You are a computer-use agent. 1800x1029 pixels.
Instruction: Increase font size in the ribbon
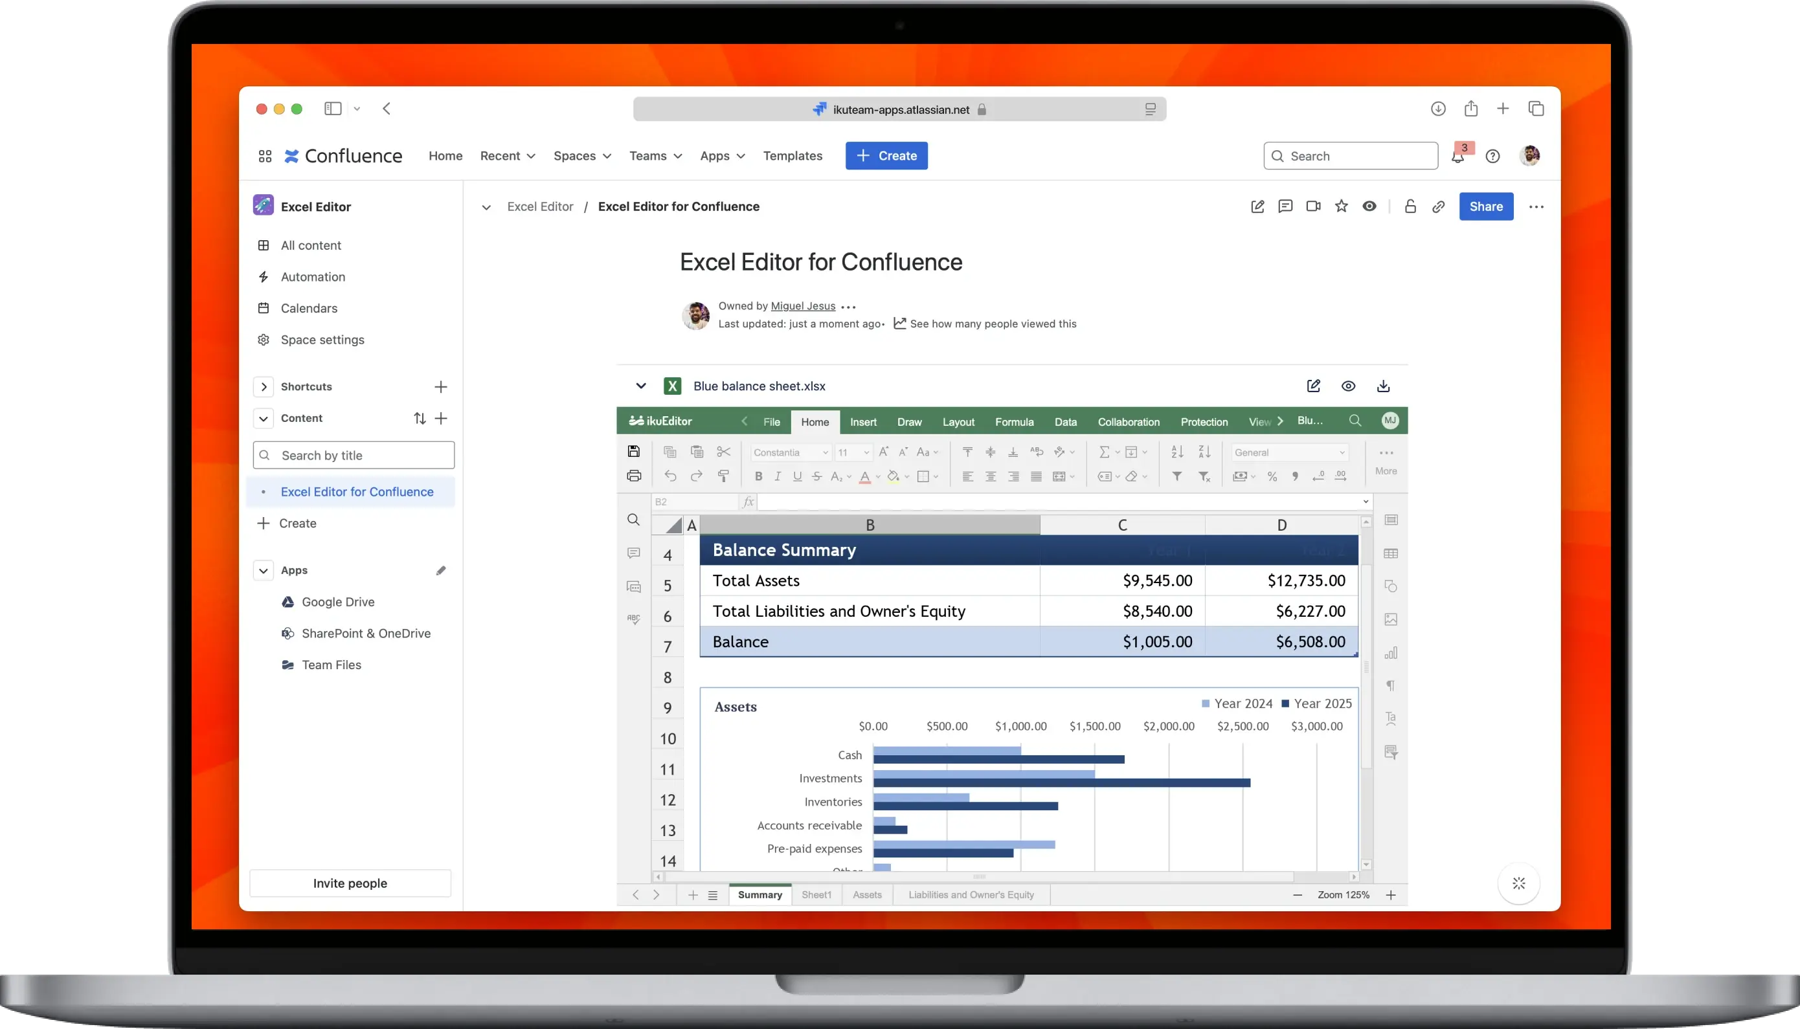[x=884, y=452]
